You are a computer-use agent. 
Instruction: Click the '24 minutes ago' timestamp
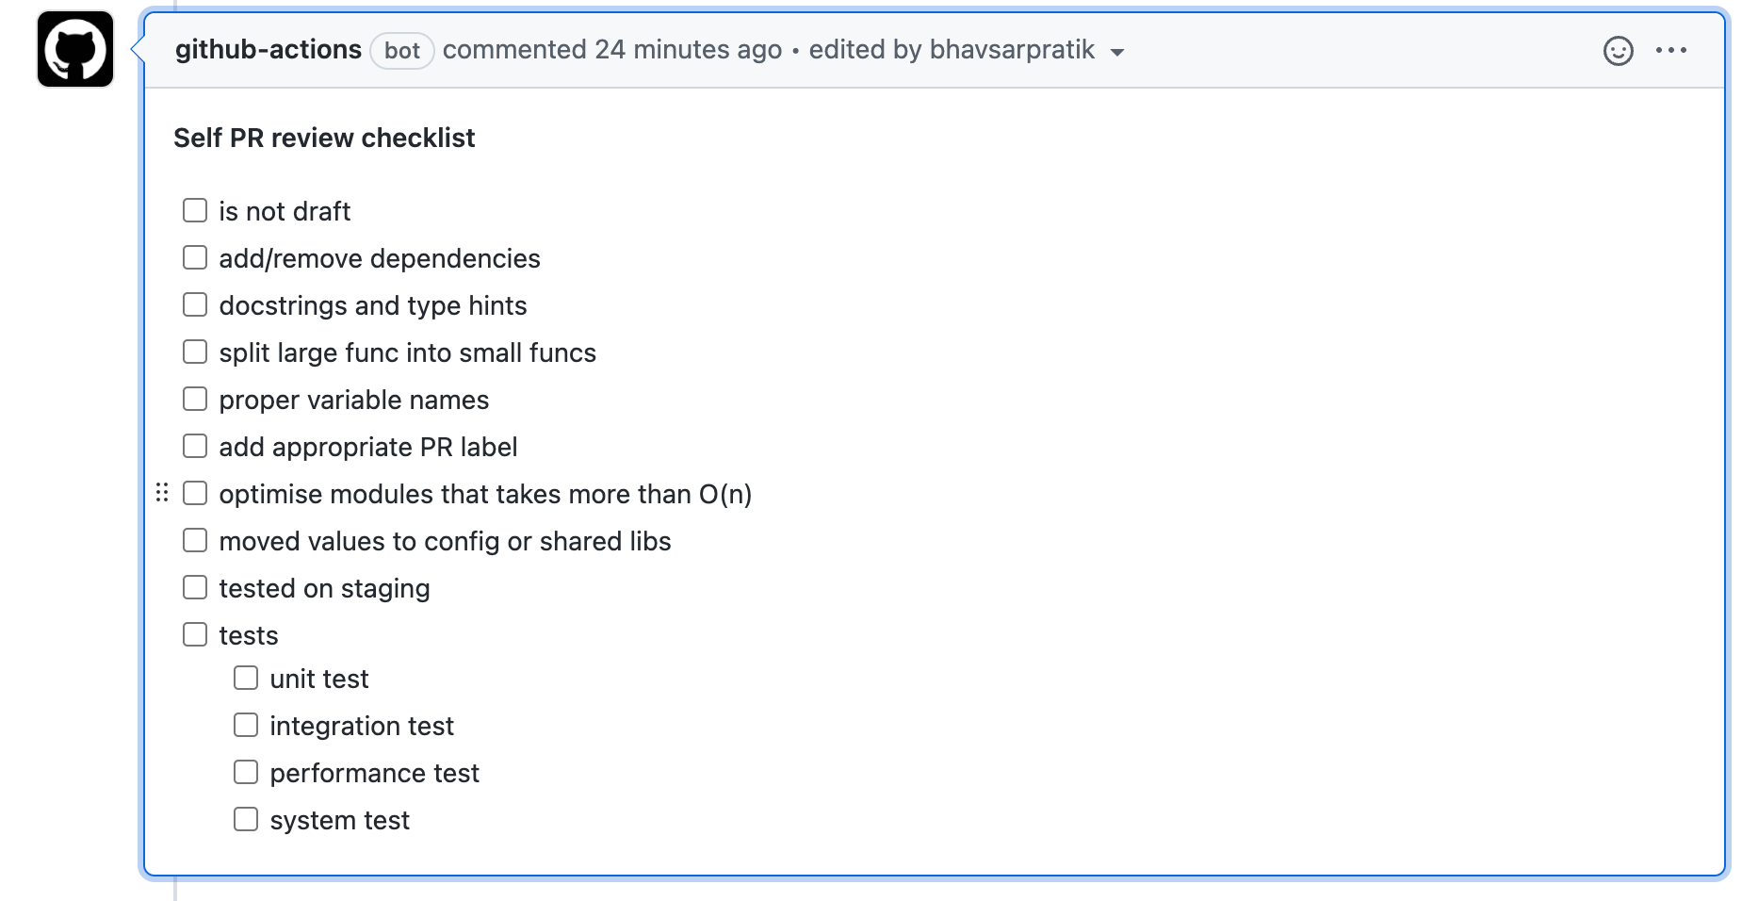pyautogui.click(x=687, y=50)
